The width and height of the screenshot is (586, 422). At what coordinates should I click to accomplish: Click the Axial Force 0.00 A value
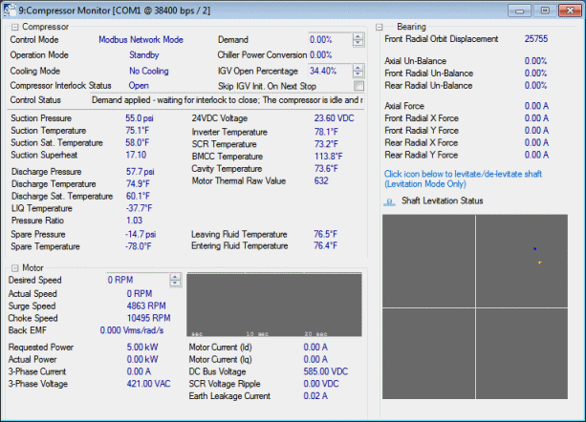536,106
